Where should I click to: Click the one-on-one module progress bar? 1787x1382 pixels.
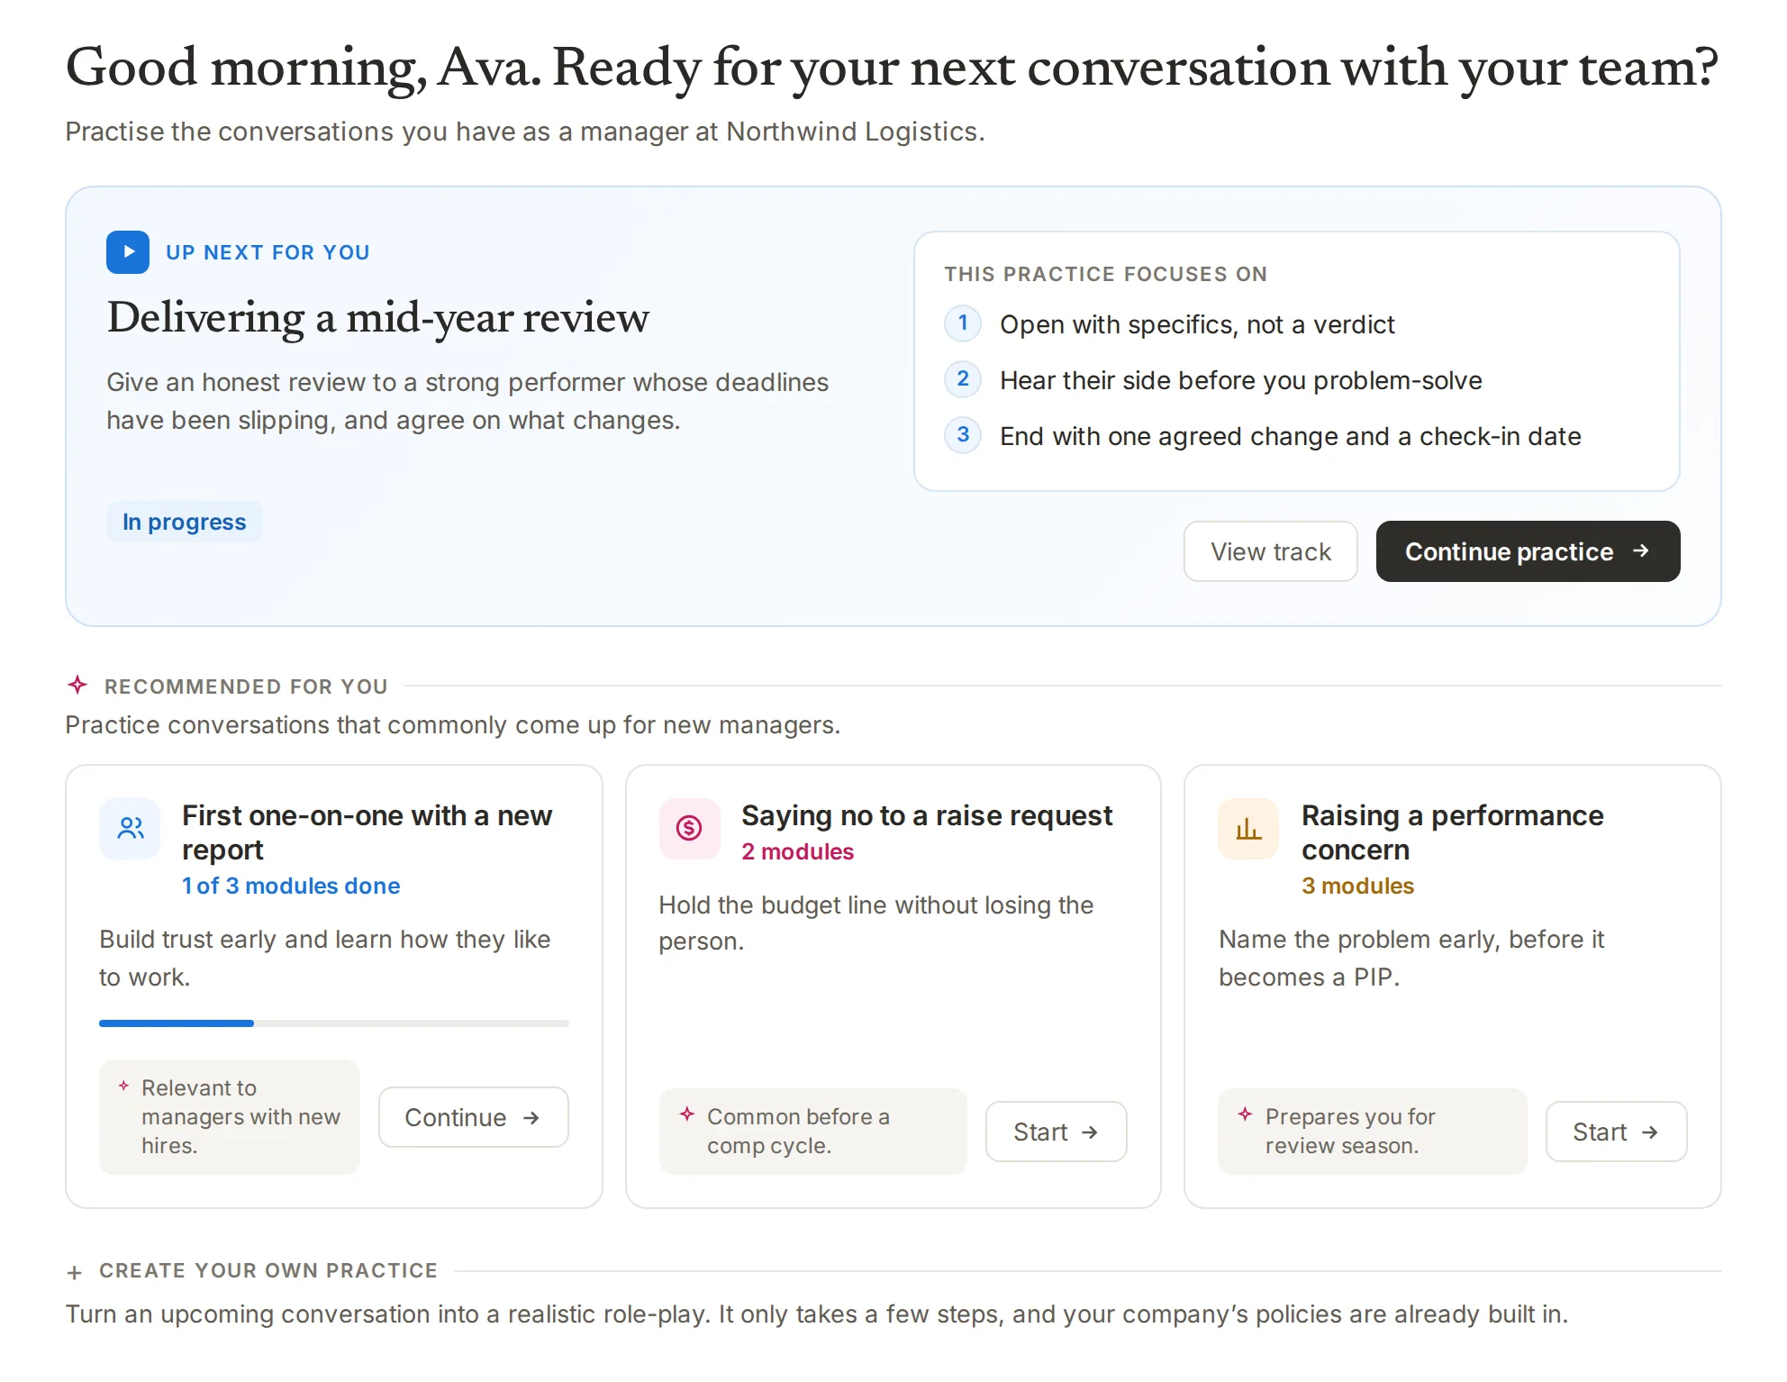pos(334,1023)
